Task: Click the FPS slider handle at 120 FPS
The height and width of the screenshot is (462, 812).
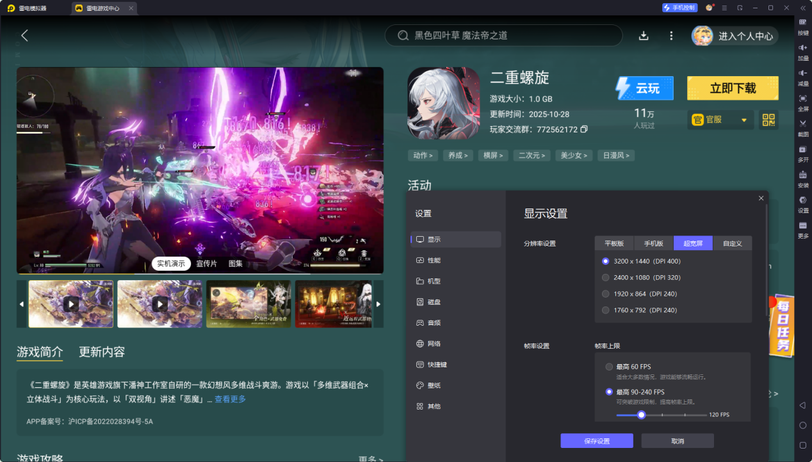Action: point(641,415)
